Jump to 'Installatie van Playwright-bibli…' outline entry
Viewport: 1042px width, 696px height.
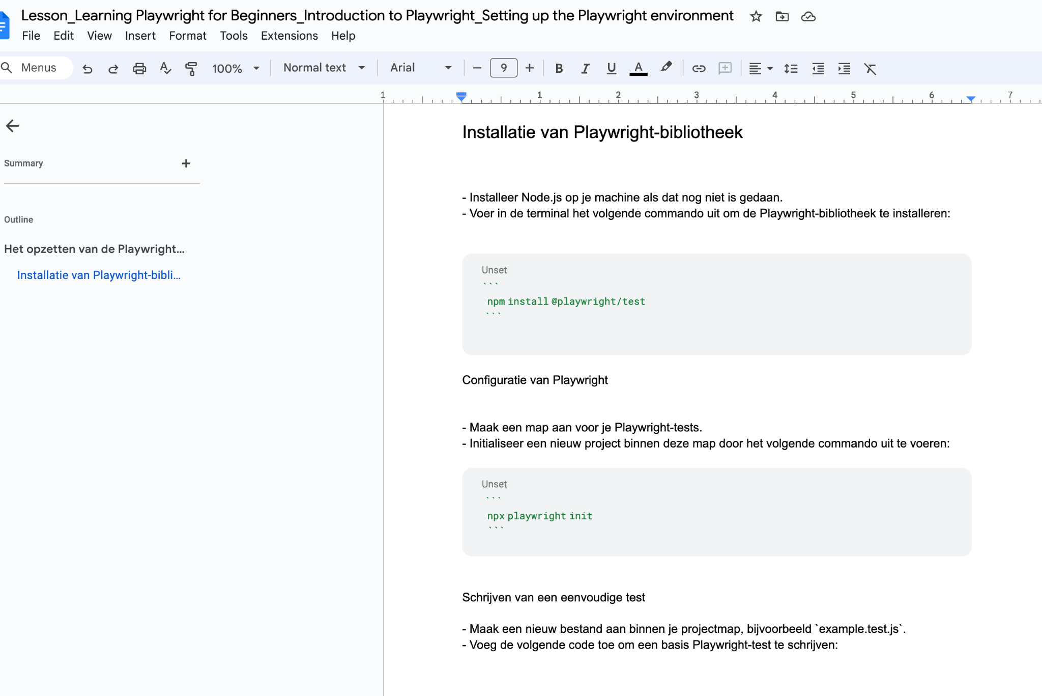point(99,275)
